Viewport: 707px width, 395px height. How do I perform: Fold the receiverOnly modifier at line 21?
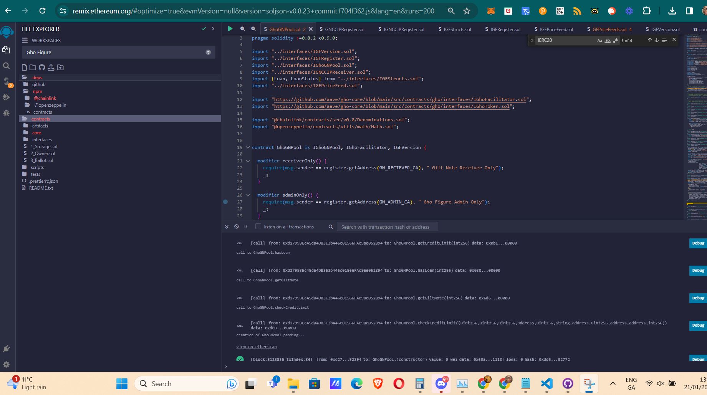point(248,161)
